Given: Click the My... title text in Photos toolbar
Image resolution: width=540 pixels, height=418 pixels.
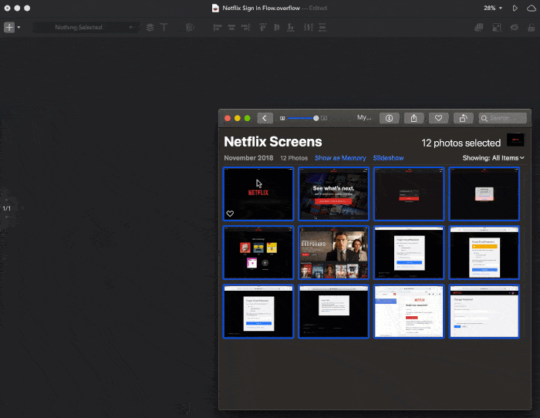Looking at the screenshot, I should (364, 117).
